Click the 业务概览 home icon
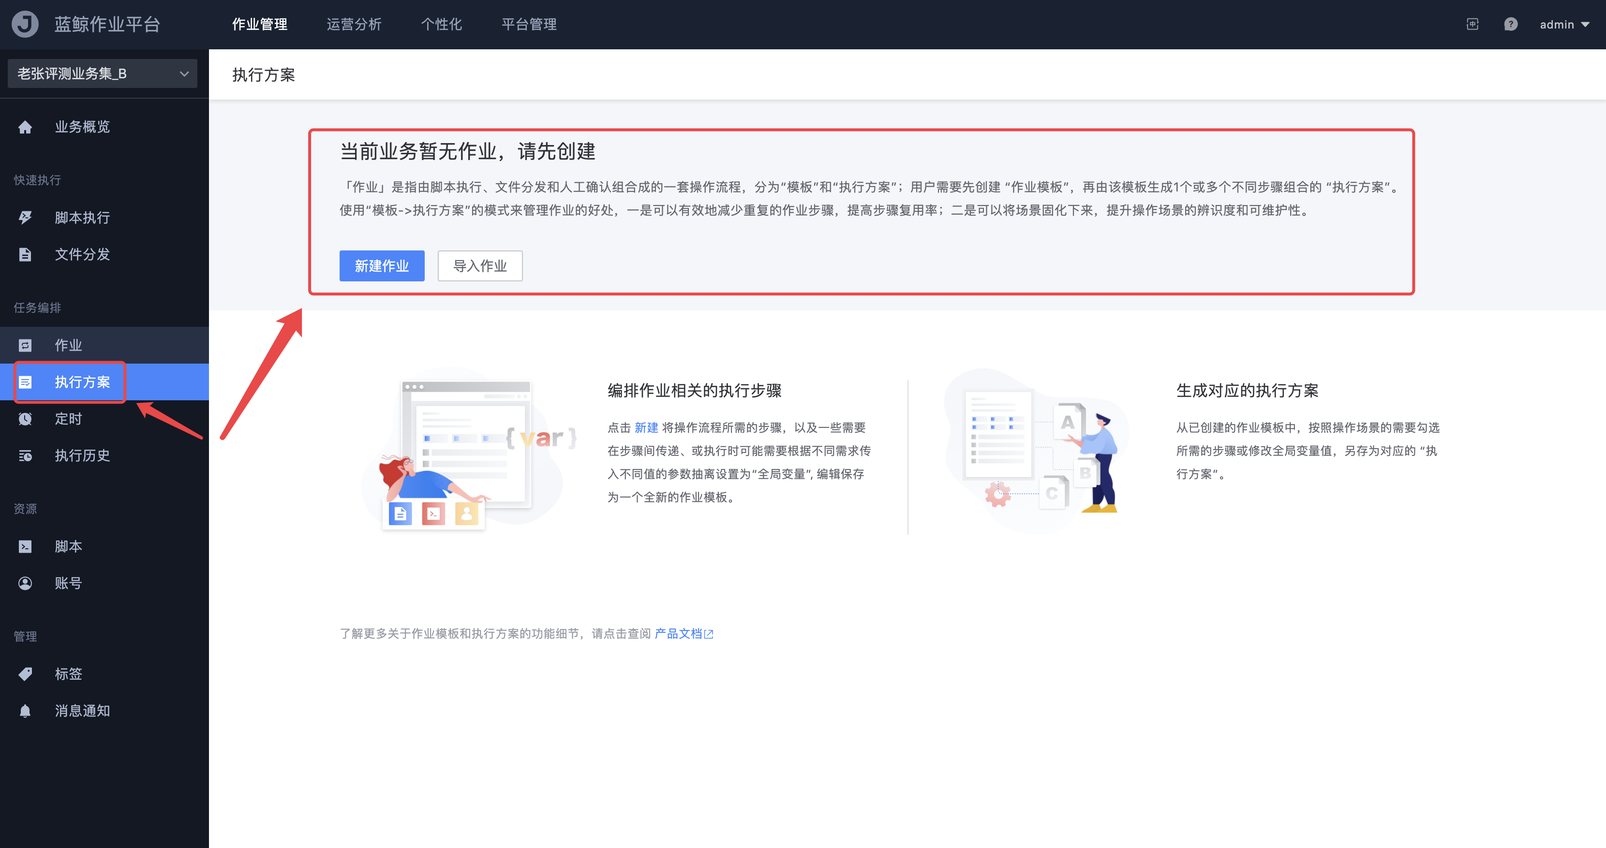This screenshot has height=848, width=1606. [25, 127]
